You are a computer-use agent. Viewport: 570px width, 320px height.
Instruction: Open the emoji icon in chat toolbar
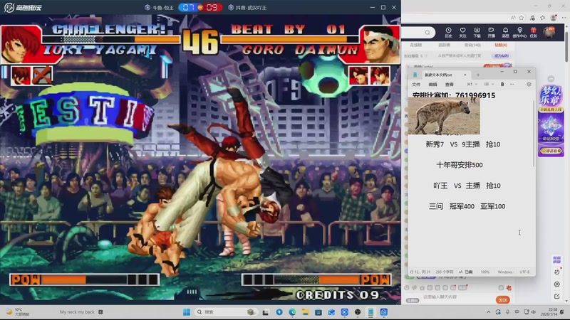407,288
